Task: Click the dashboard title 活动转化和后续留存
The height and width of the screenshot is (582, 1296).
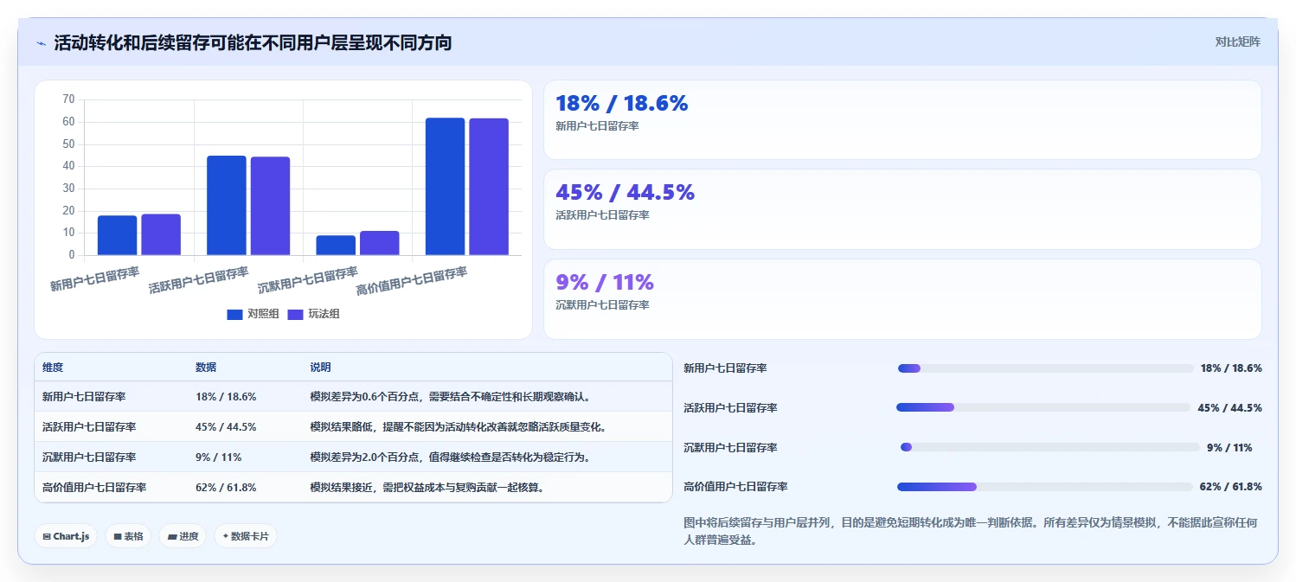Action: pyautogui.click(x=253, y=42)
